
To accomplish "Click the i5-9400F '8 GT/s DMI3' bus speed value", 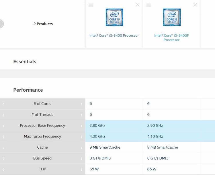I will 158,158.
